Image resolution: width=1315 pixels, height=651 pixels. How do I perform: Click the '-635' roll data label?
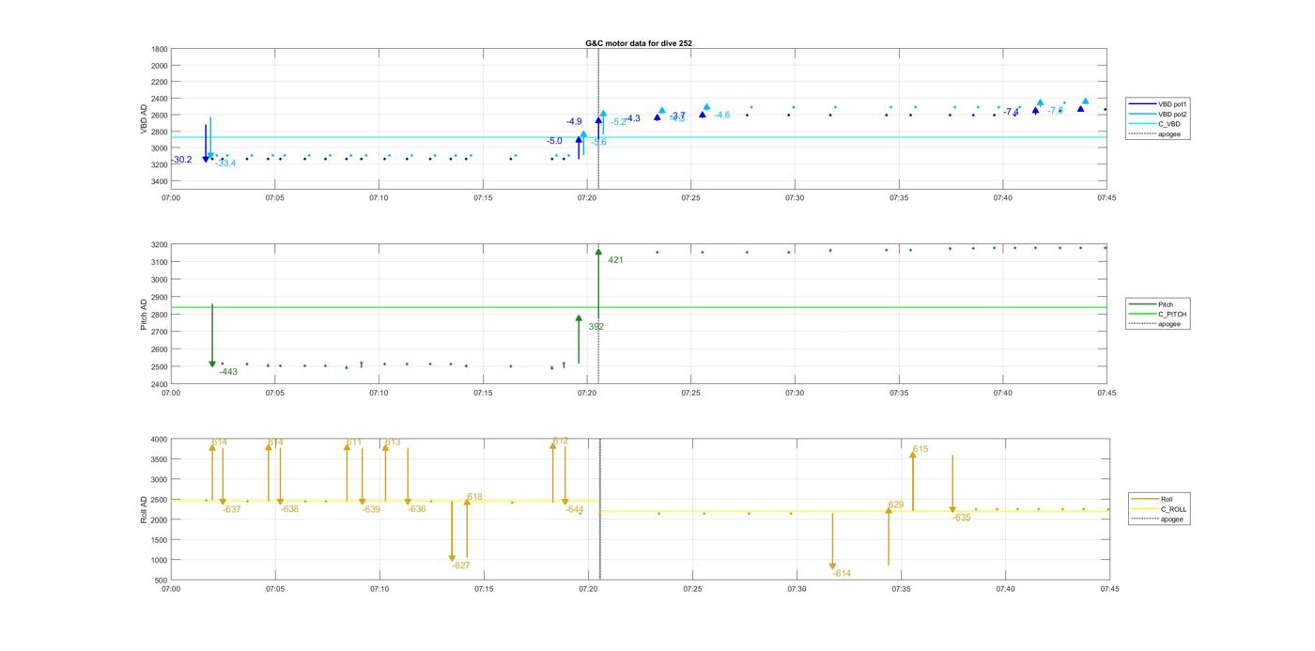pyautogui.click(x=962, y=518)
